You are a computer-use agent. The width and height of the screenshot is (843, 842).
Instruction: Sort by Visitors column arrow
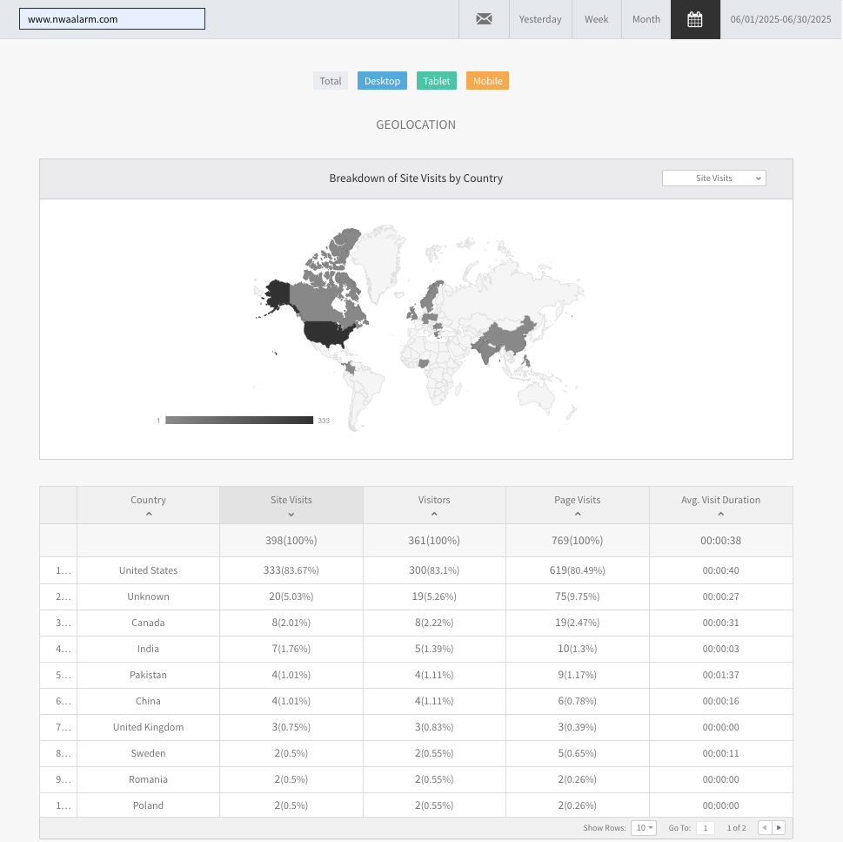pos(434,514)
